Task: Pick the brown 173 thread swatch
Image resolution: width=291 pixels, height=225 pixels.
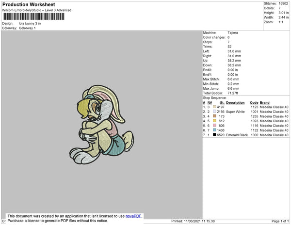Action: coord(214,116)
